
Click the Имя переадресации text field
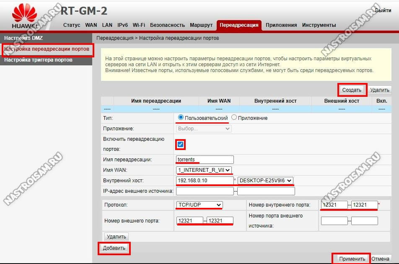point(205,160)
